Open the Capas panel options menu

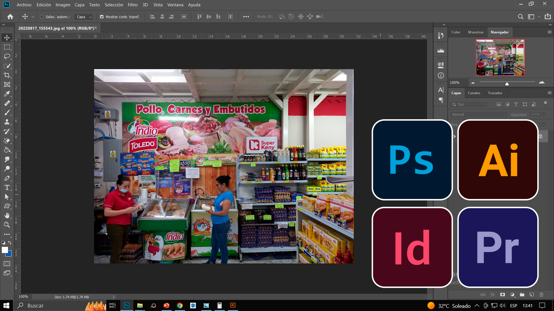point(549,93)
